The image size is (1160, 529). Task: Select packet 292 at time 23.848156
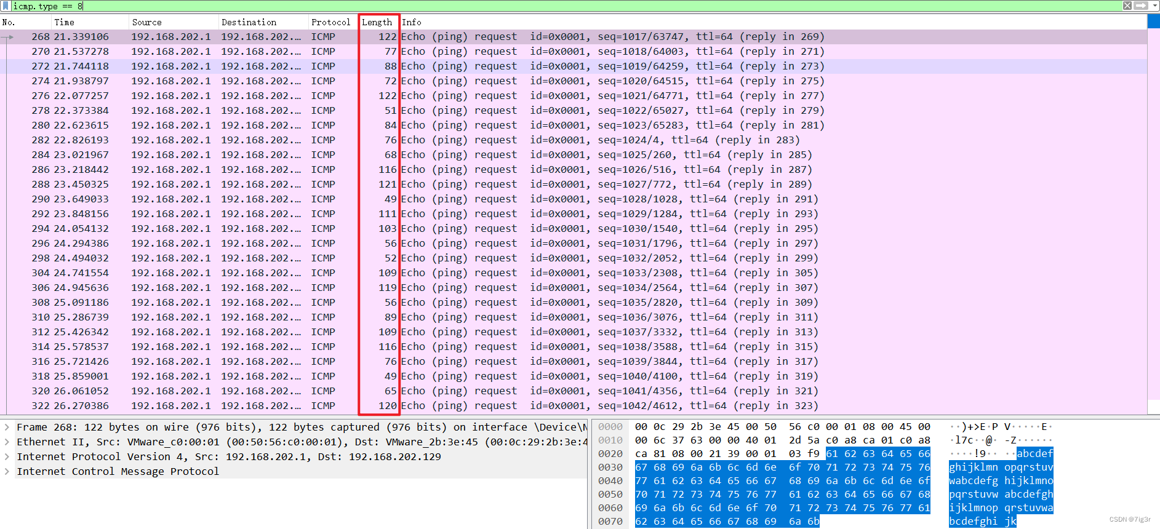click(574, 214)
